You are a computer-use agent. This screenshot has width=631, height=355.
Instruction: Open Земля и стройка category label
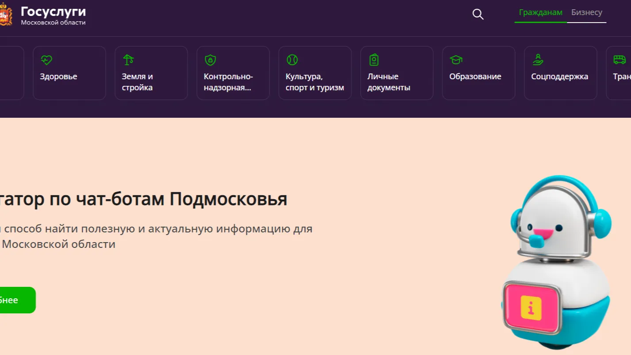(137, 82)
